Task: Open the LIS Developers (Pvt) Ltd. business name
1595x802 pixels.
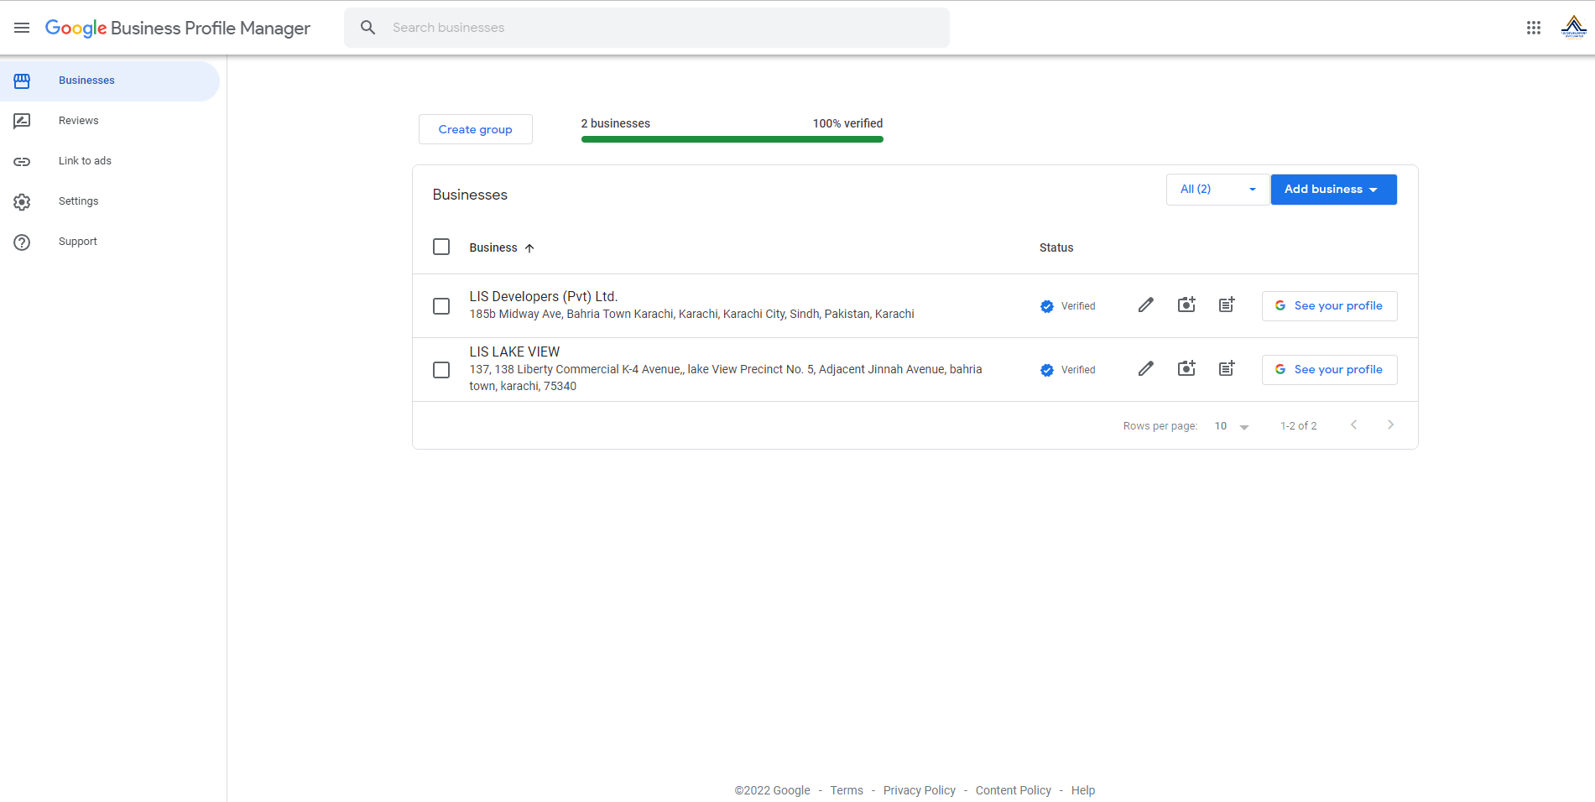Action: click(x=544, y=296)
